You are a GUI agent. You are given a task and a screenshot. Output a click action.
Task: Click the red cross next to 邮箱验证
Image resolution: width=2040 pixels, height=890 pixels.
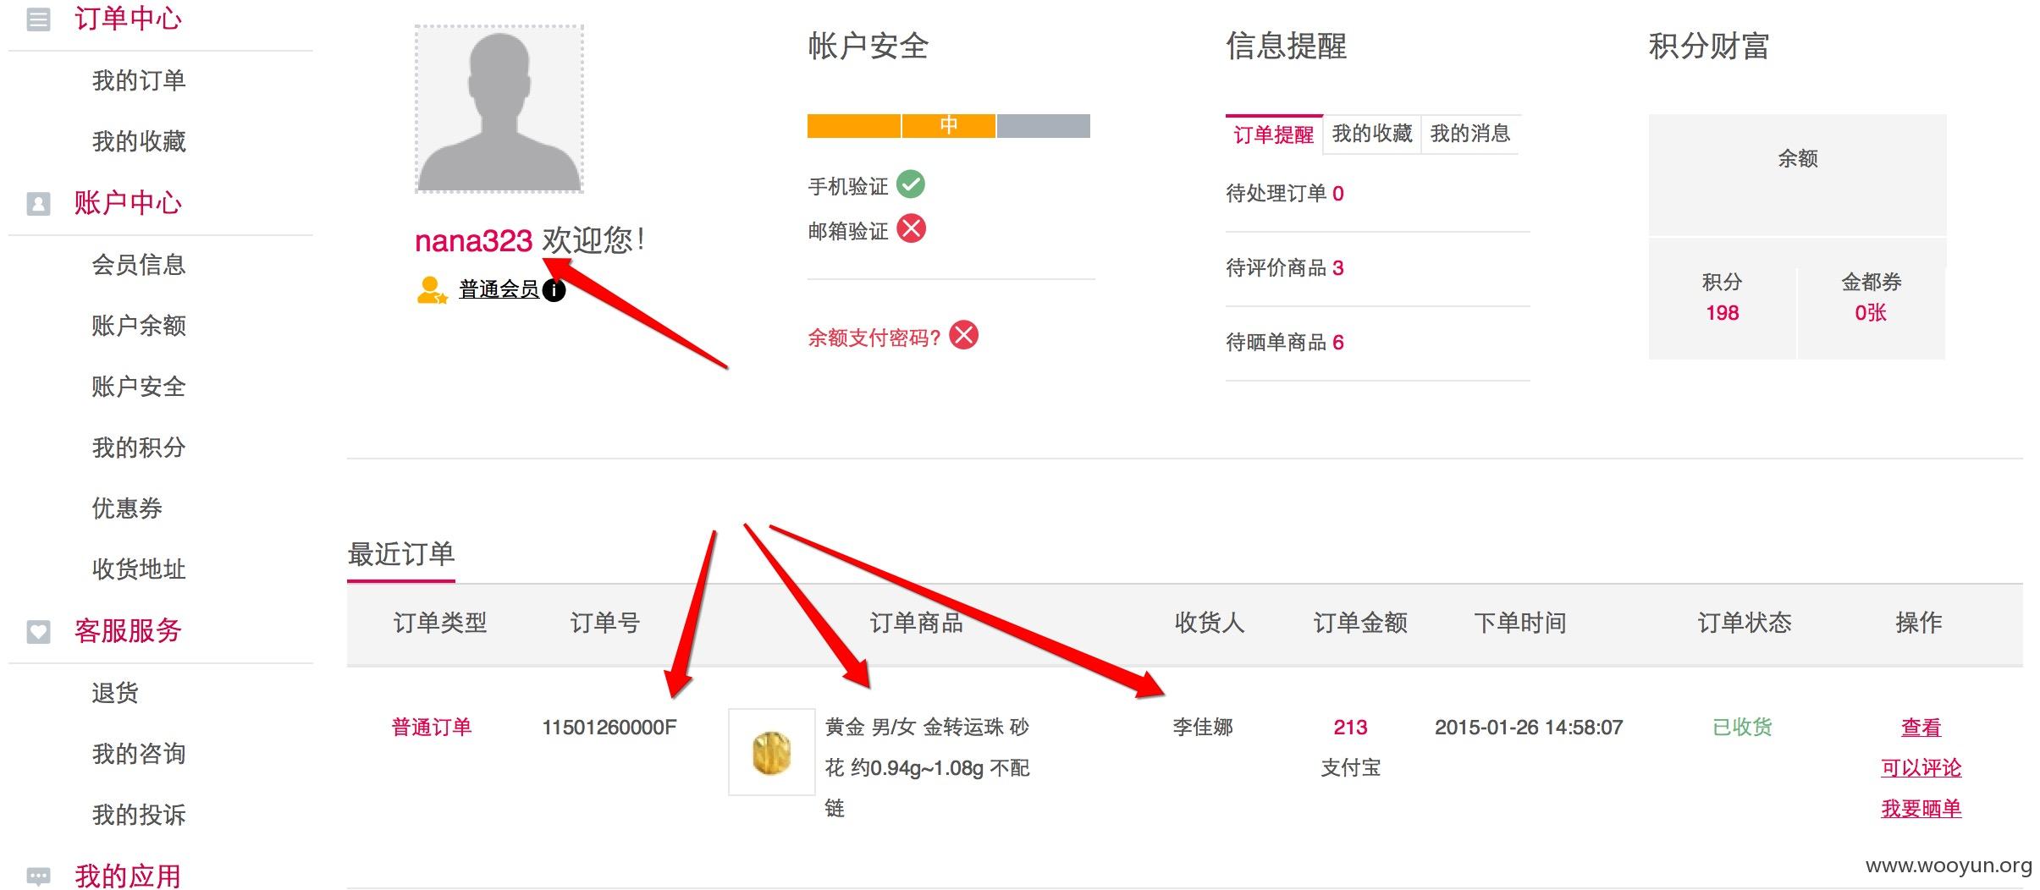point(911,228)
